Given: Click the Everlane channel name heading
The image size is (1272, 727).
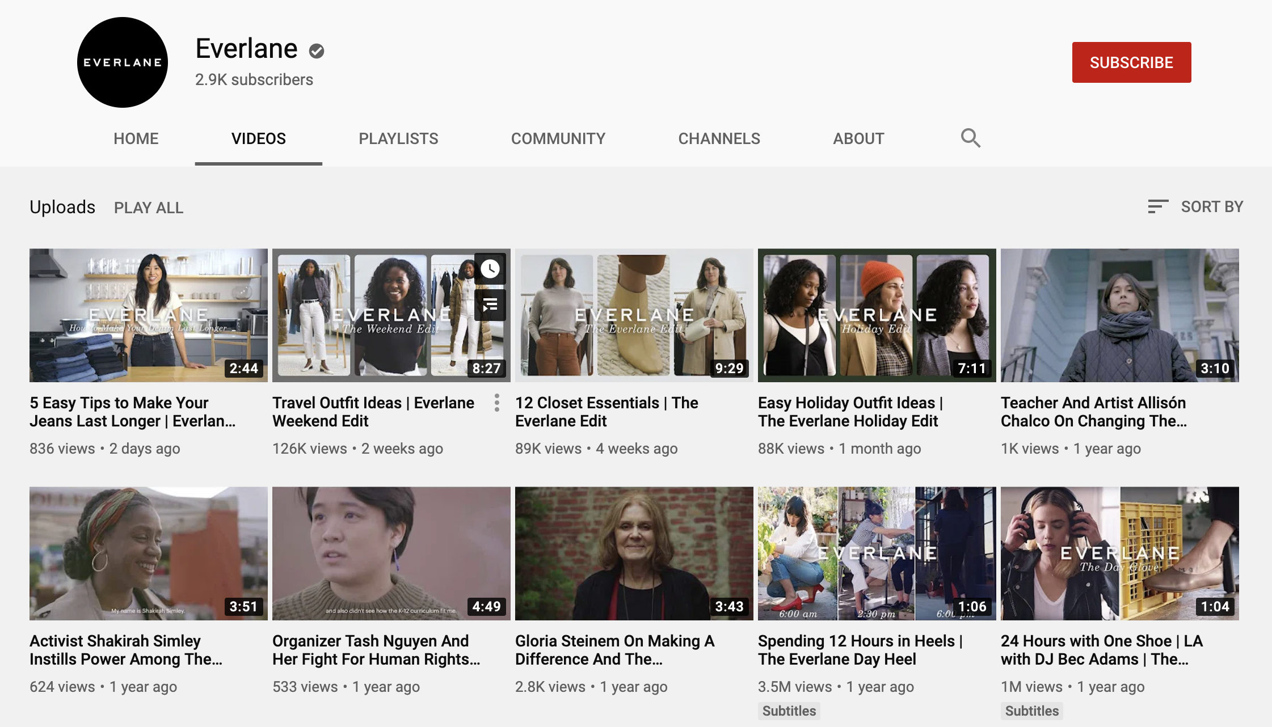Looking at the screenshot, I should 246,49.
